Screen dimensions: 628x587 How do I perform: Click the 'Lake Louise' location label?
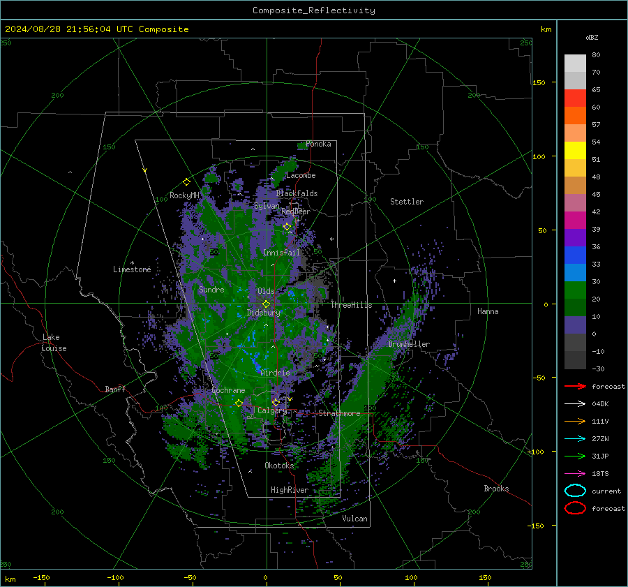[54, 343]
